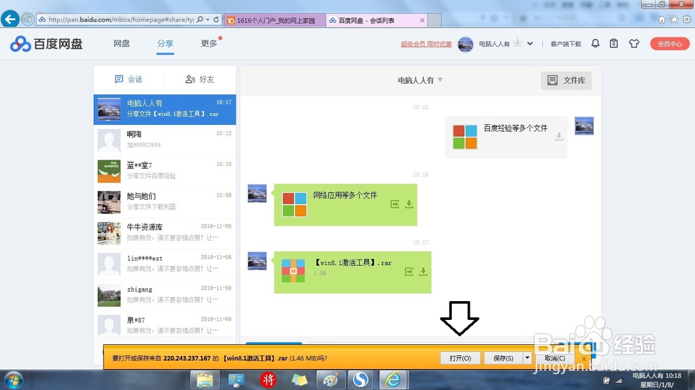Download win8.1激活工具 rar file icon
695x390 pixels.
423,272
